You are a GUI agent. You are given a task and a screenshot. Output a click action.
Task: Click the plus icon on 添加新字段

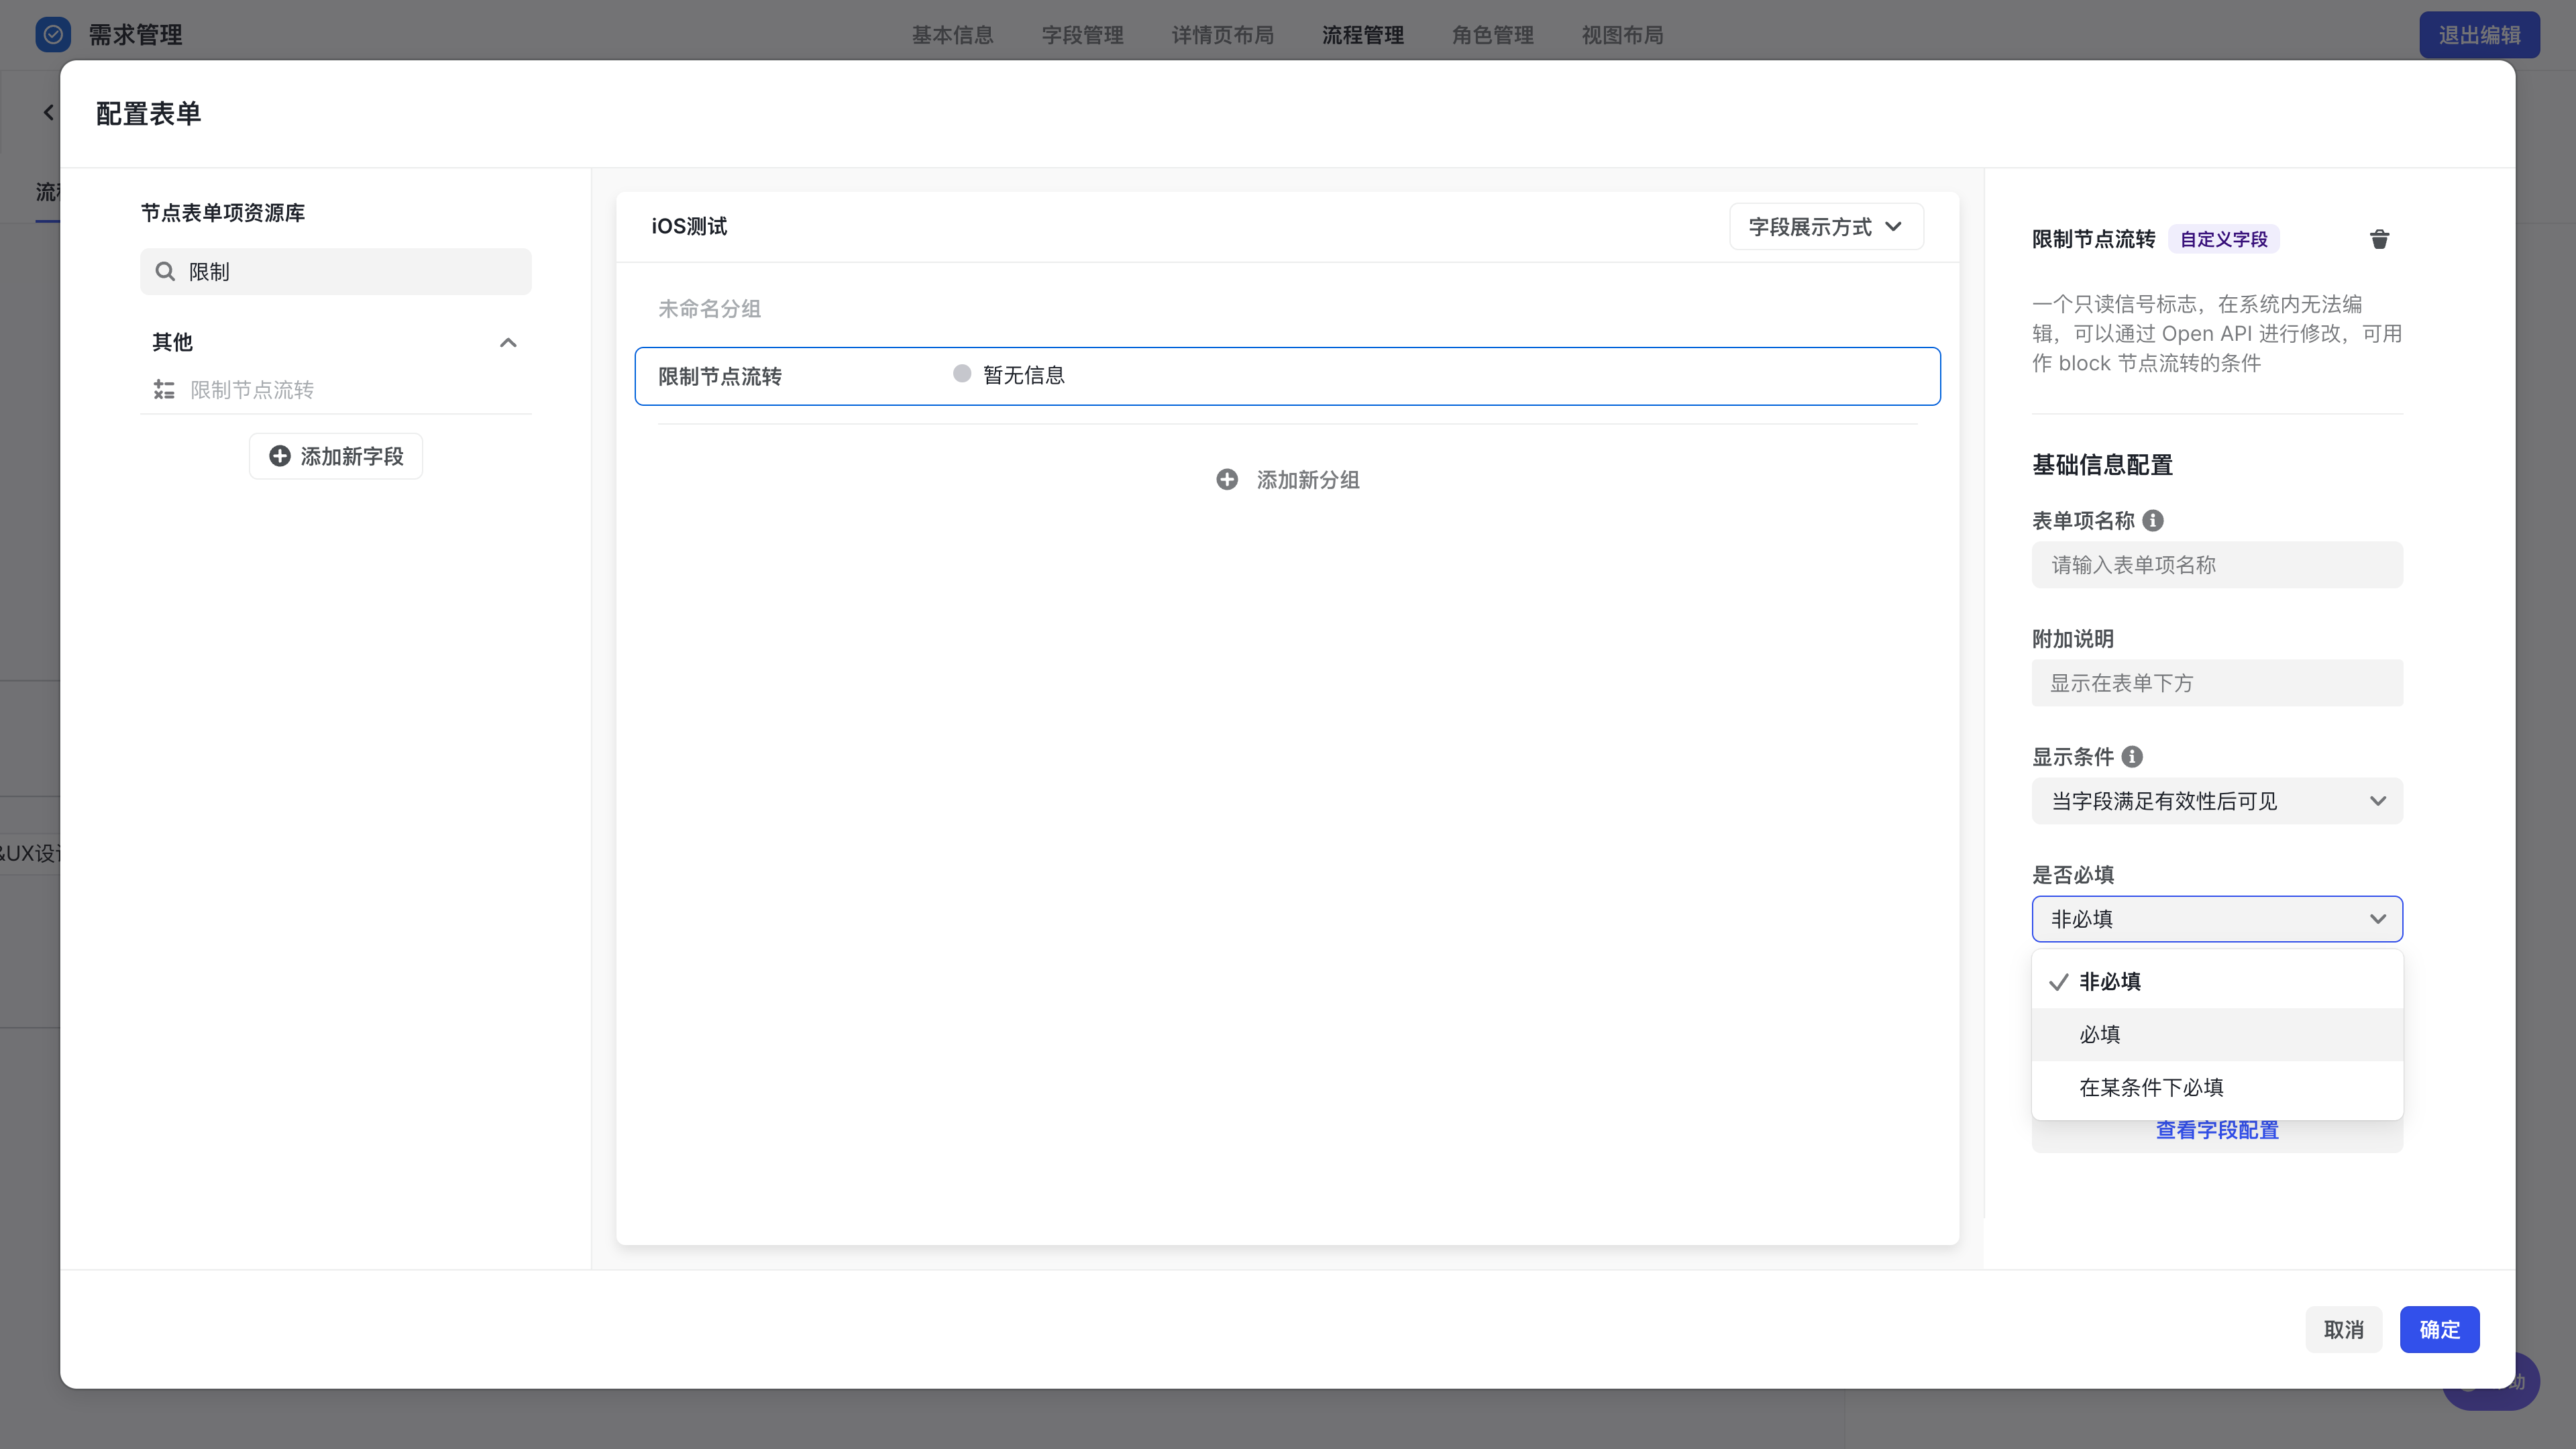click(280, 456)
